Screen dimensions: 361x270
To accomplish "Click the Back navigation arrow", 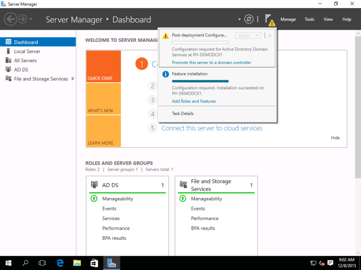I will click(10, 19).
